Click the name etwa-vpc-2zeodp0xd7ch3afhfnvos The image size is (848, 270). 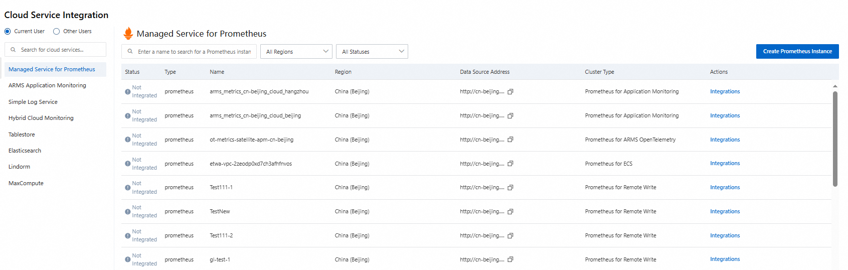point(251,164)
